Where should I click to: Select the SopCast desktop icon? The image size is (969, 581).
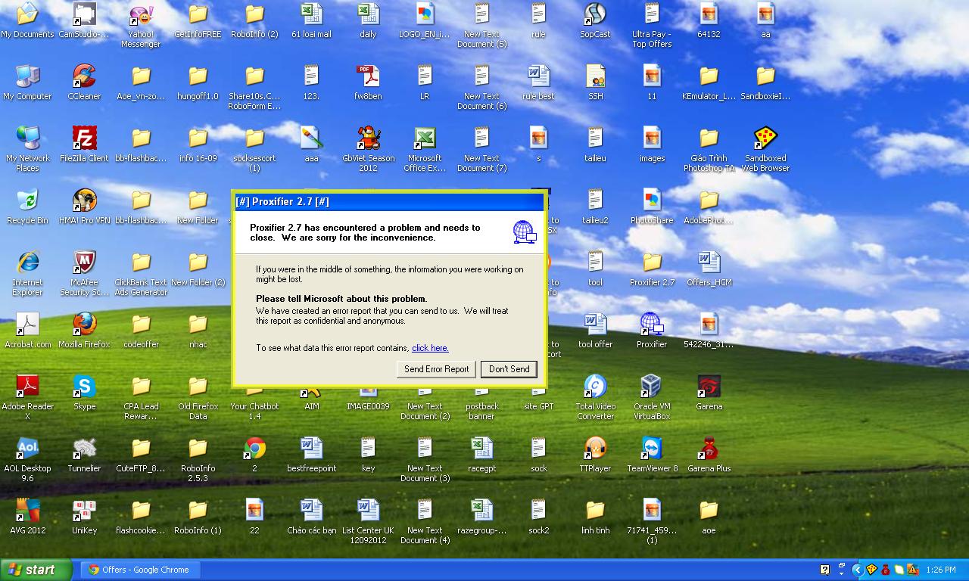coord(595,20)
